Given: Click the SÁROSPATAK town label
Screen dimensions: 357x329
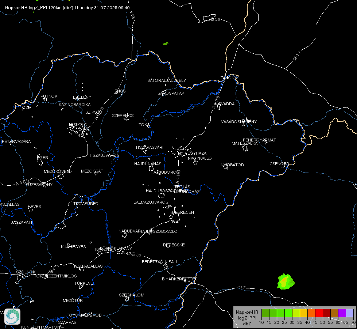Looking at the screenshot, I should point(171,93).
